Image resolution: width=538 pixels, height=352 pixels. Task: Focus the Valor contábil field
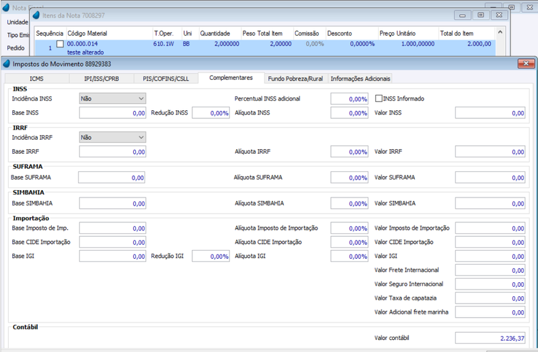tap(490, 338)
